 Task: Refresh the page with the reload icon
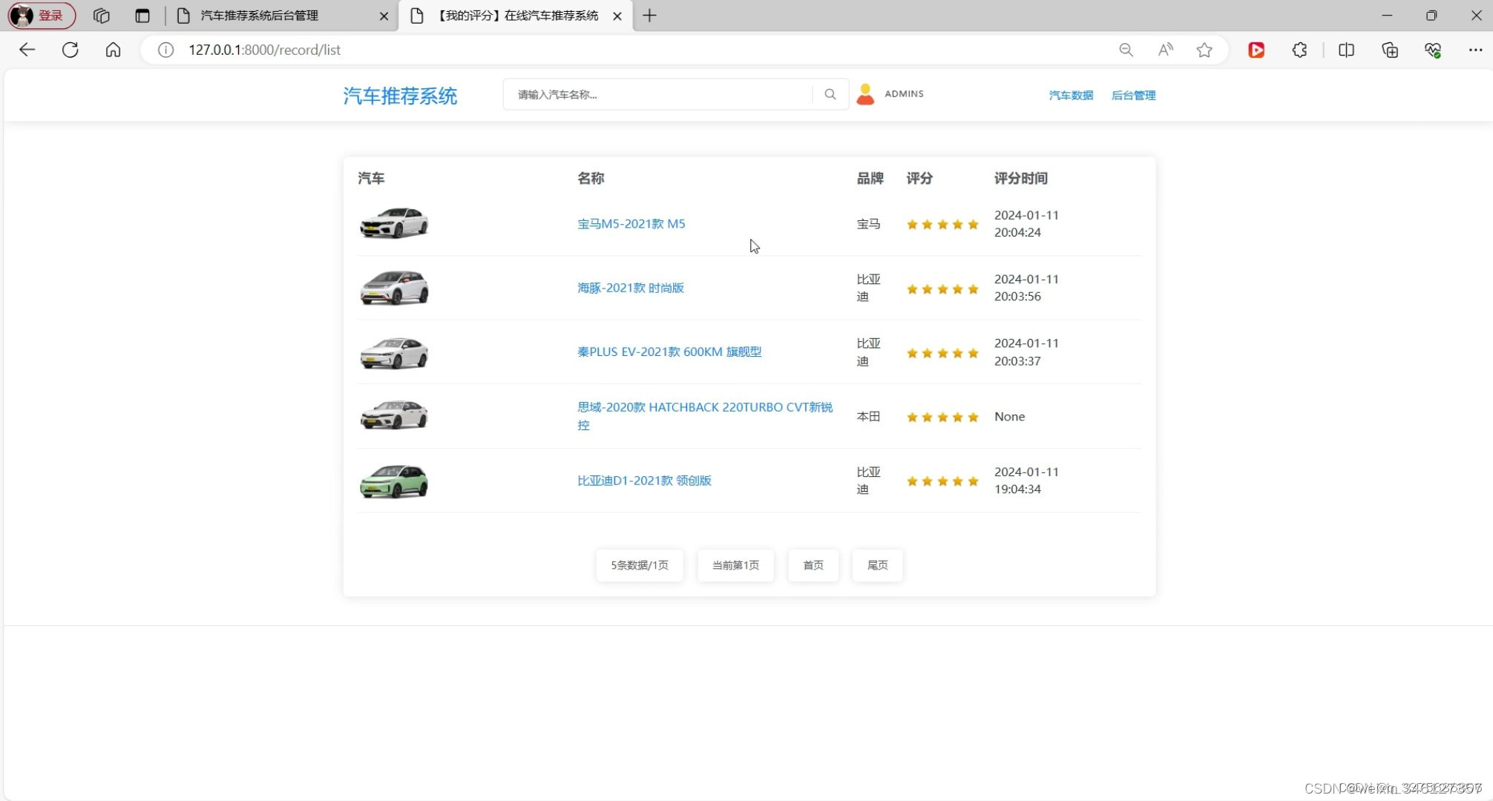pyautogui.click(x=70, y=50)
